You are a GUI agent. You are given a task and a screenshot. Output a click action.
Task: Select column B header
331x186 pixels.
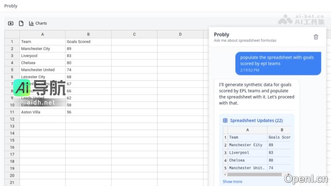[x=88, y=34]
